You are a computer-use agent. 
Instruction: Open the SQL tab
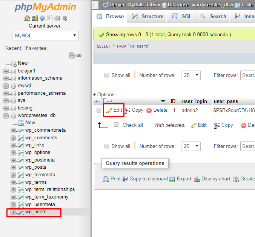182,17
